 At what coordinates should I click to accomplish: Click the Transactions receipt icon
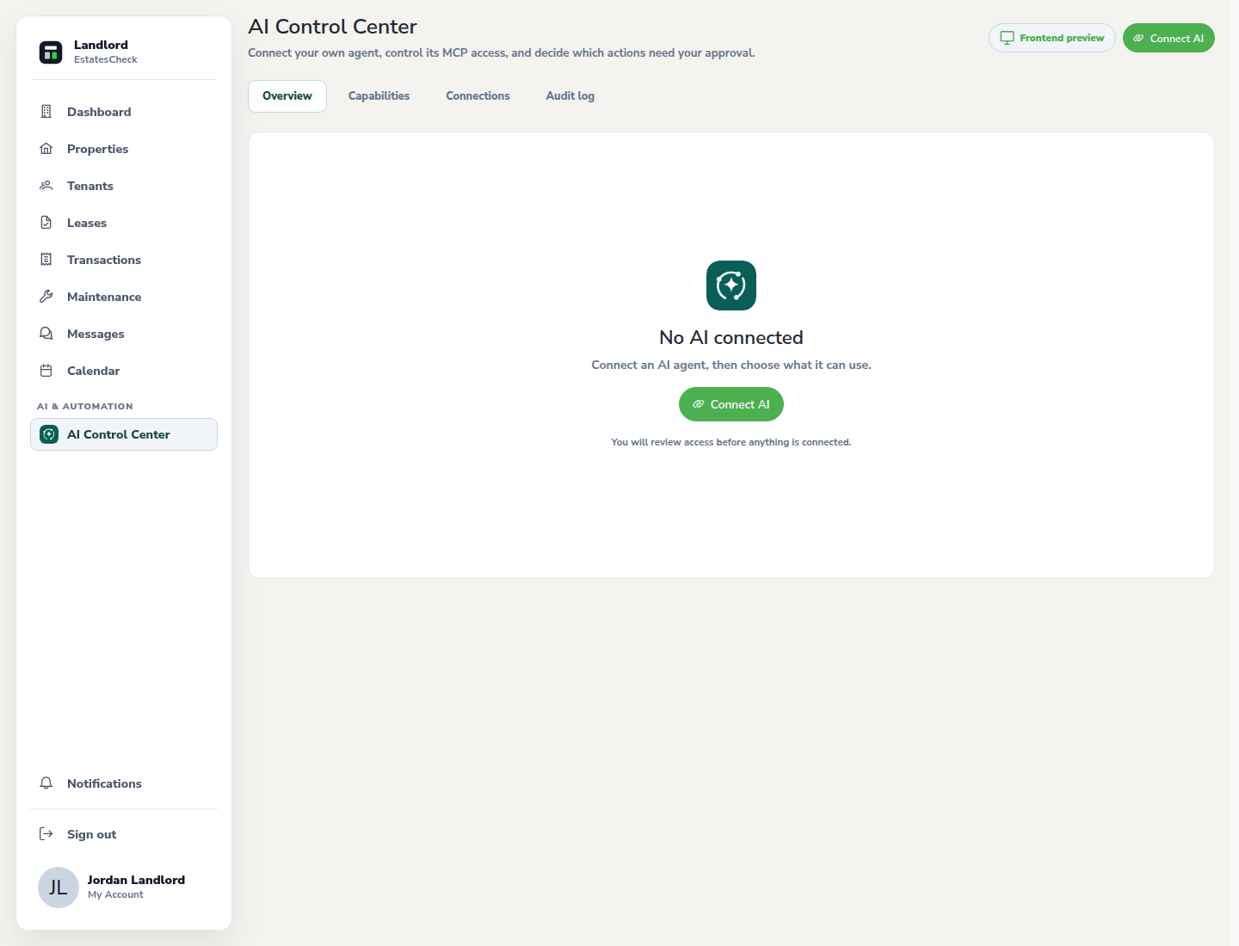[x=46, y=260]
